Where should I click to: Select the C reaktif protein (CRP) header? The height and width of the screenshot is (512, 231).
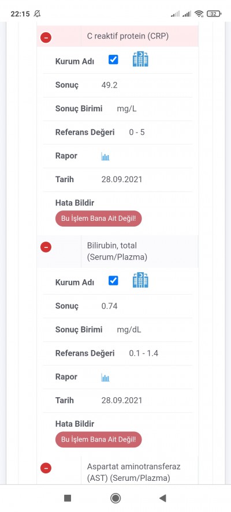[x=128, y=36]
